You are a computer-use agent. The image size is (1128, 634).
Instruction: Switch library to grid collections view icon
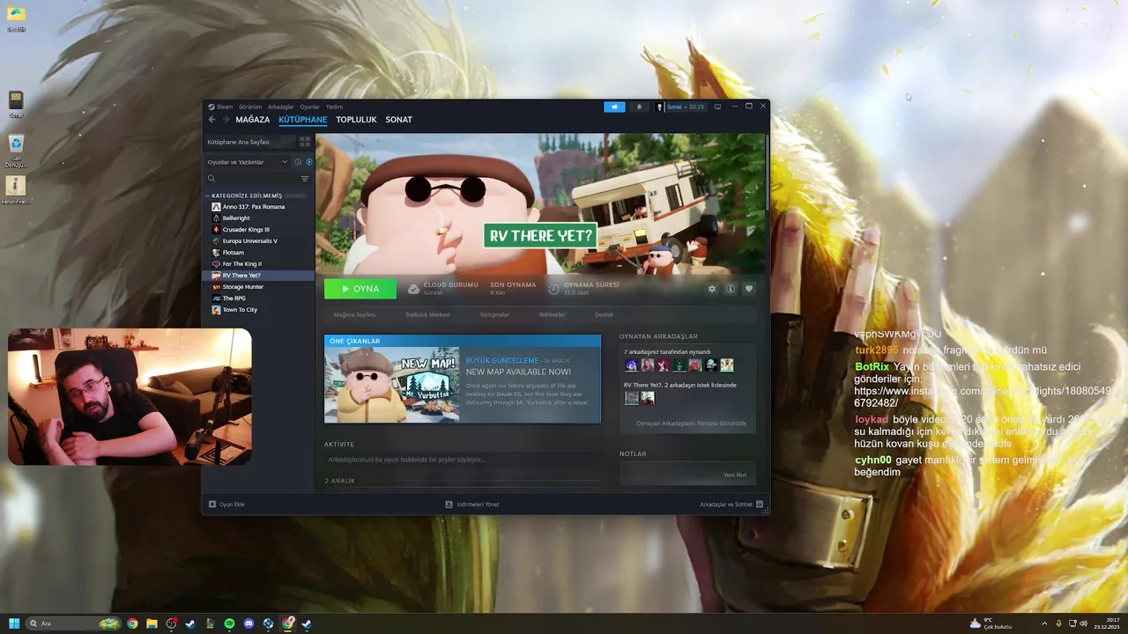point(305,142)
